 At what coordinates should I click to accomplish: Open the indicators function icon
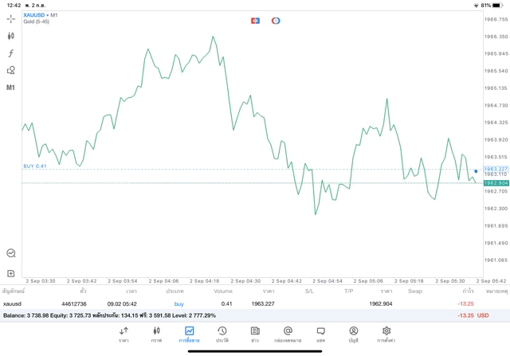tap(11, 53)
